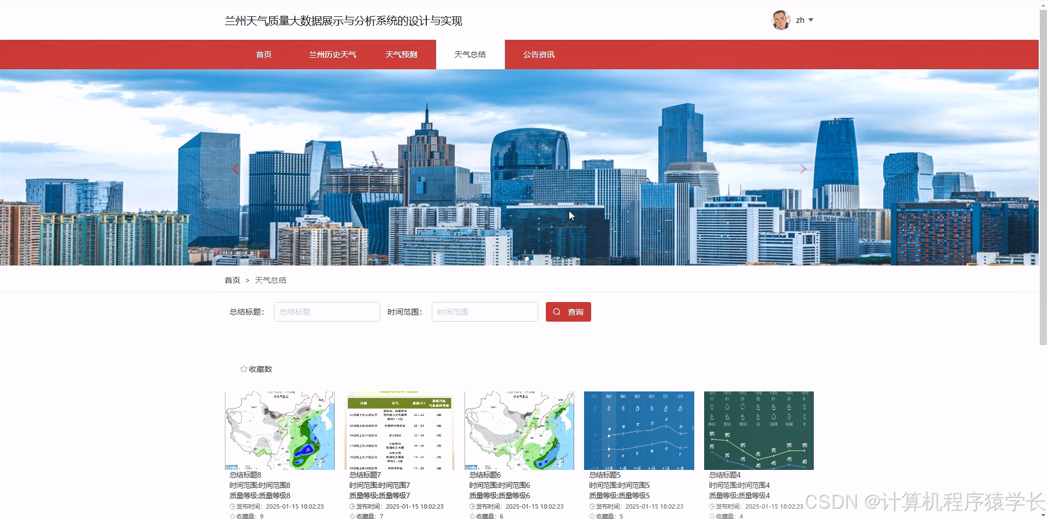
Task: Click the clock icon before 总结标题6's 发布时间
Action: tap(471, 506)
